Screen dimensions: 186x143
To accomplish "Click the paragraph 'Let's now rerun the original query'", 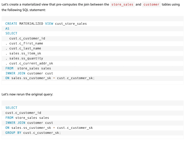I will 27,94.
